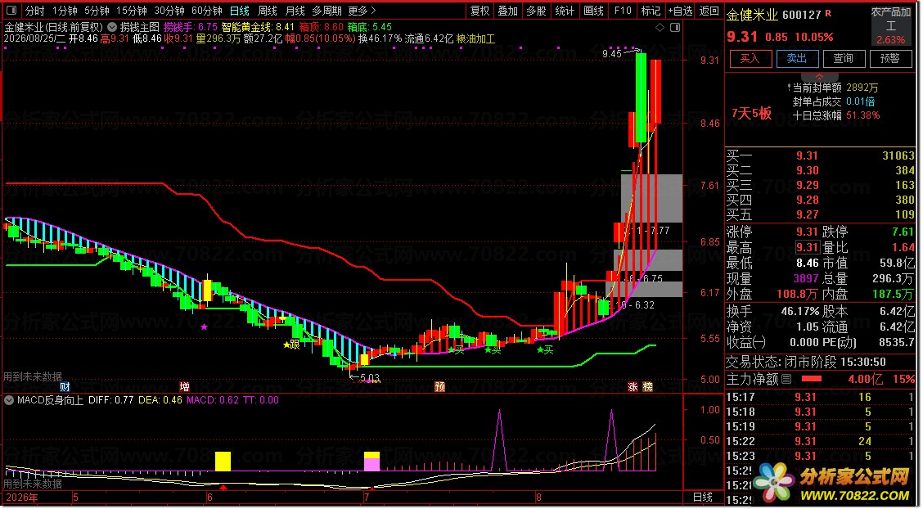This screenshot has height=509, width=923.
Task: Select the 5分钟 period tab
Action: [97, 11]
